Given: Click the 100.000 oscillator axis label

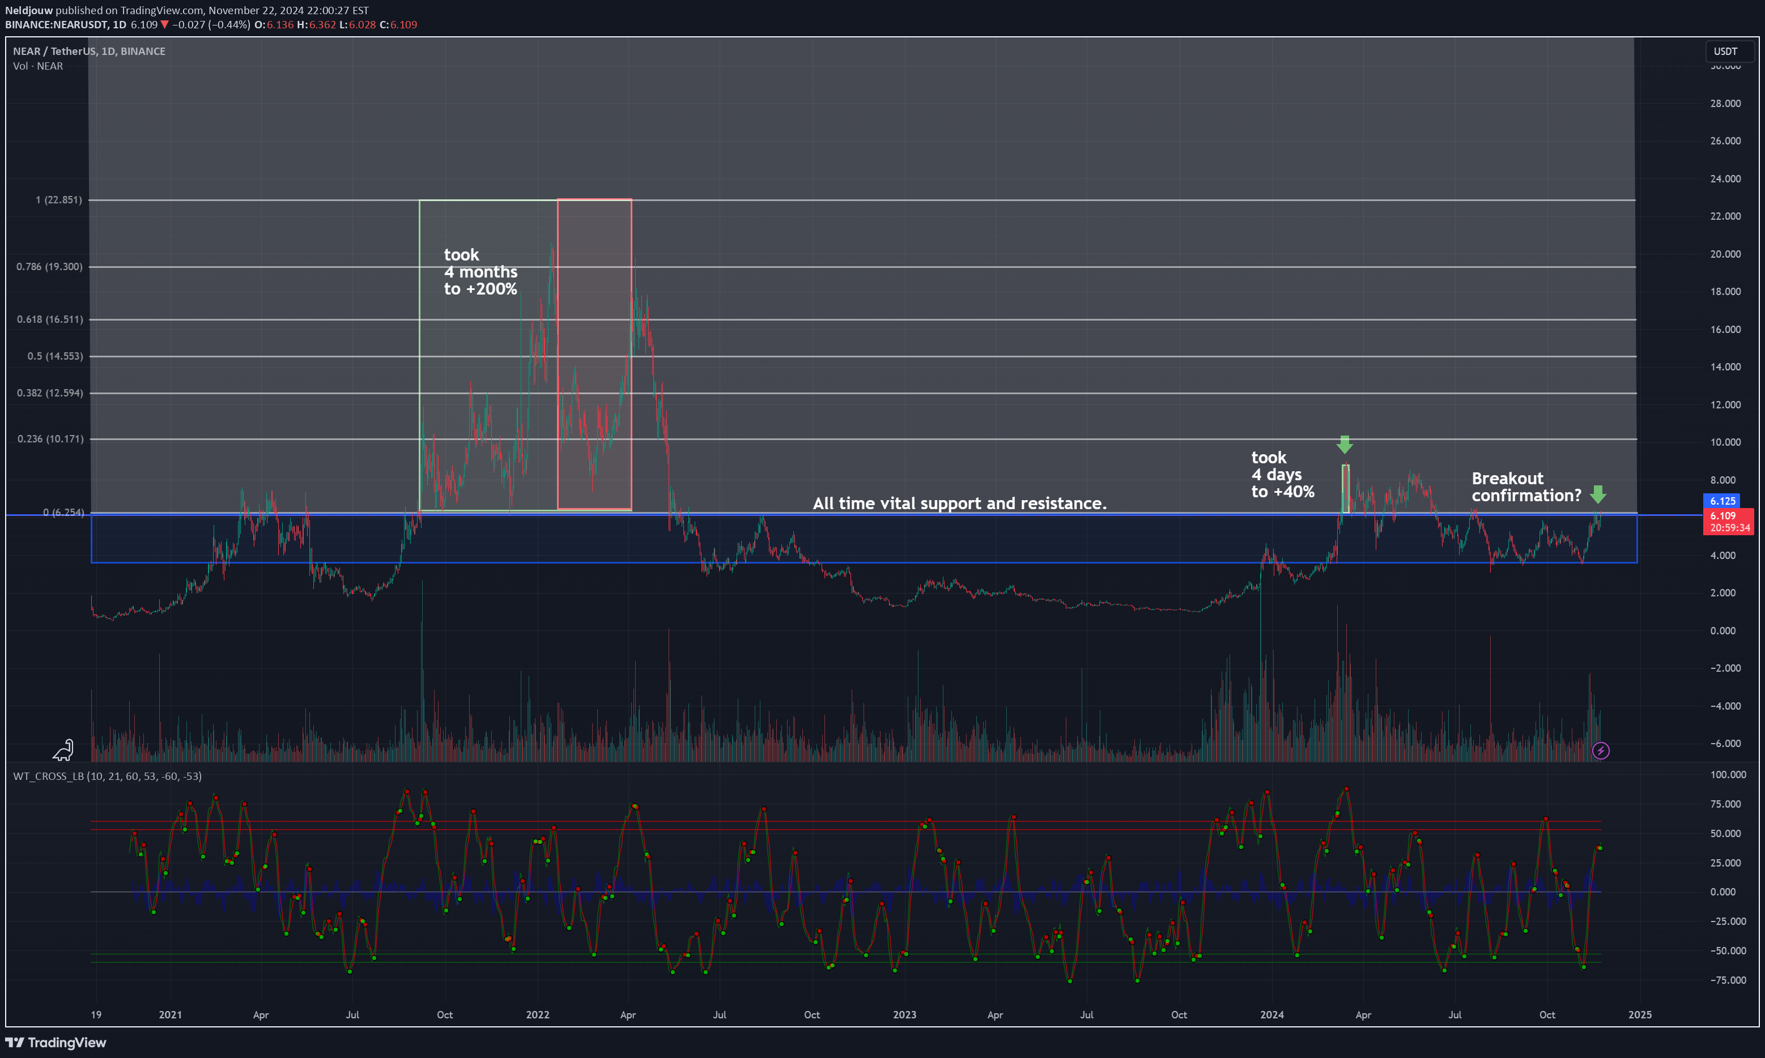Looking at the screenshot, I should (1728, 774).
